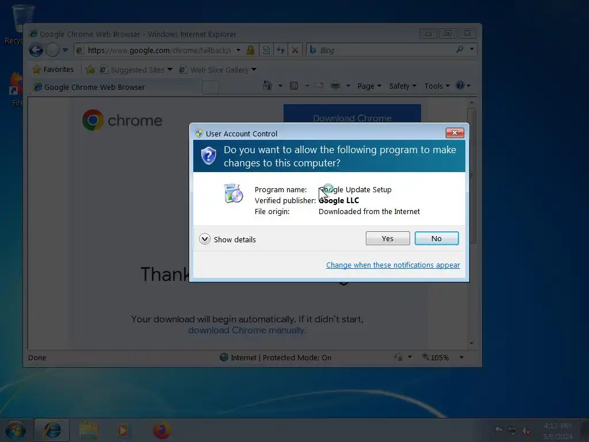Click Yes in User Account Control dialog
The image size is (589, 442).
click(388, 238)
